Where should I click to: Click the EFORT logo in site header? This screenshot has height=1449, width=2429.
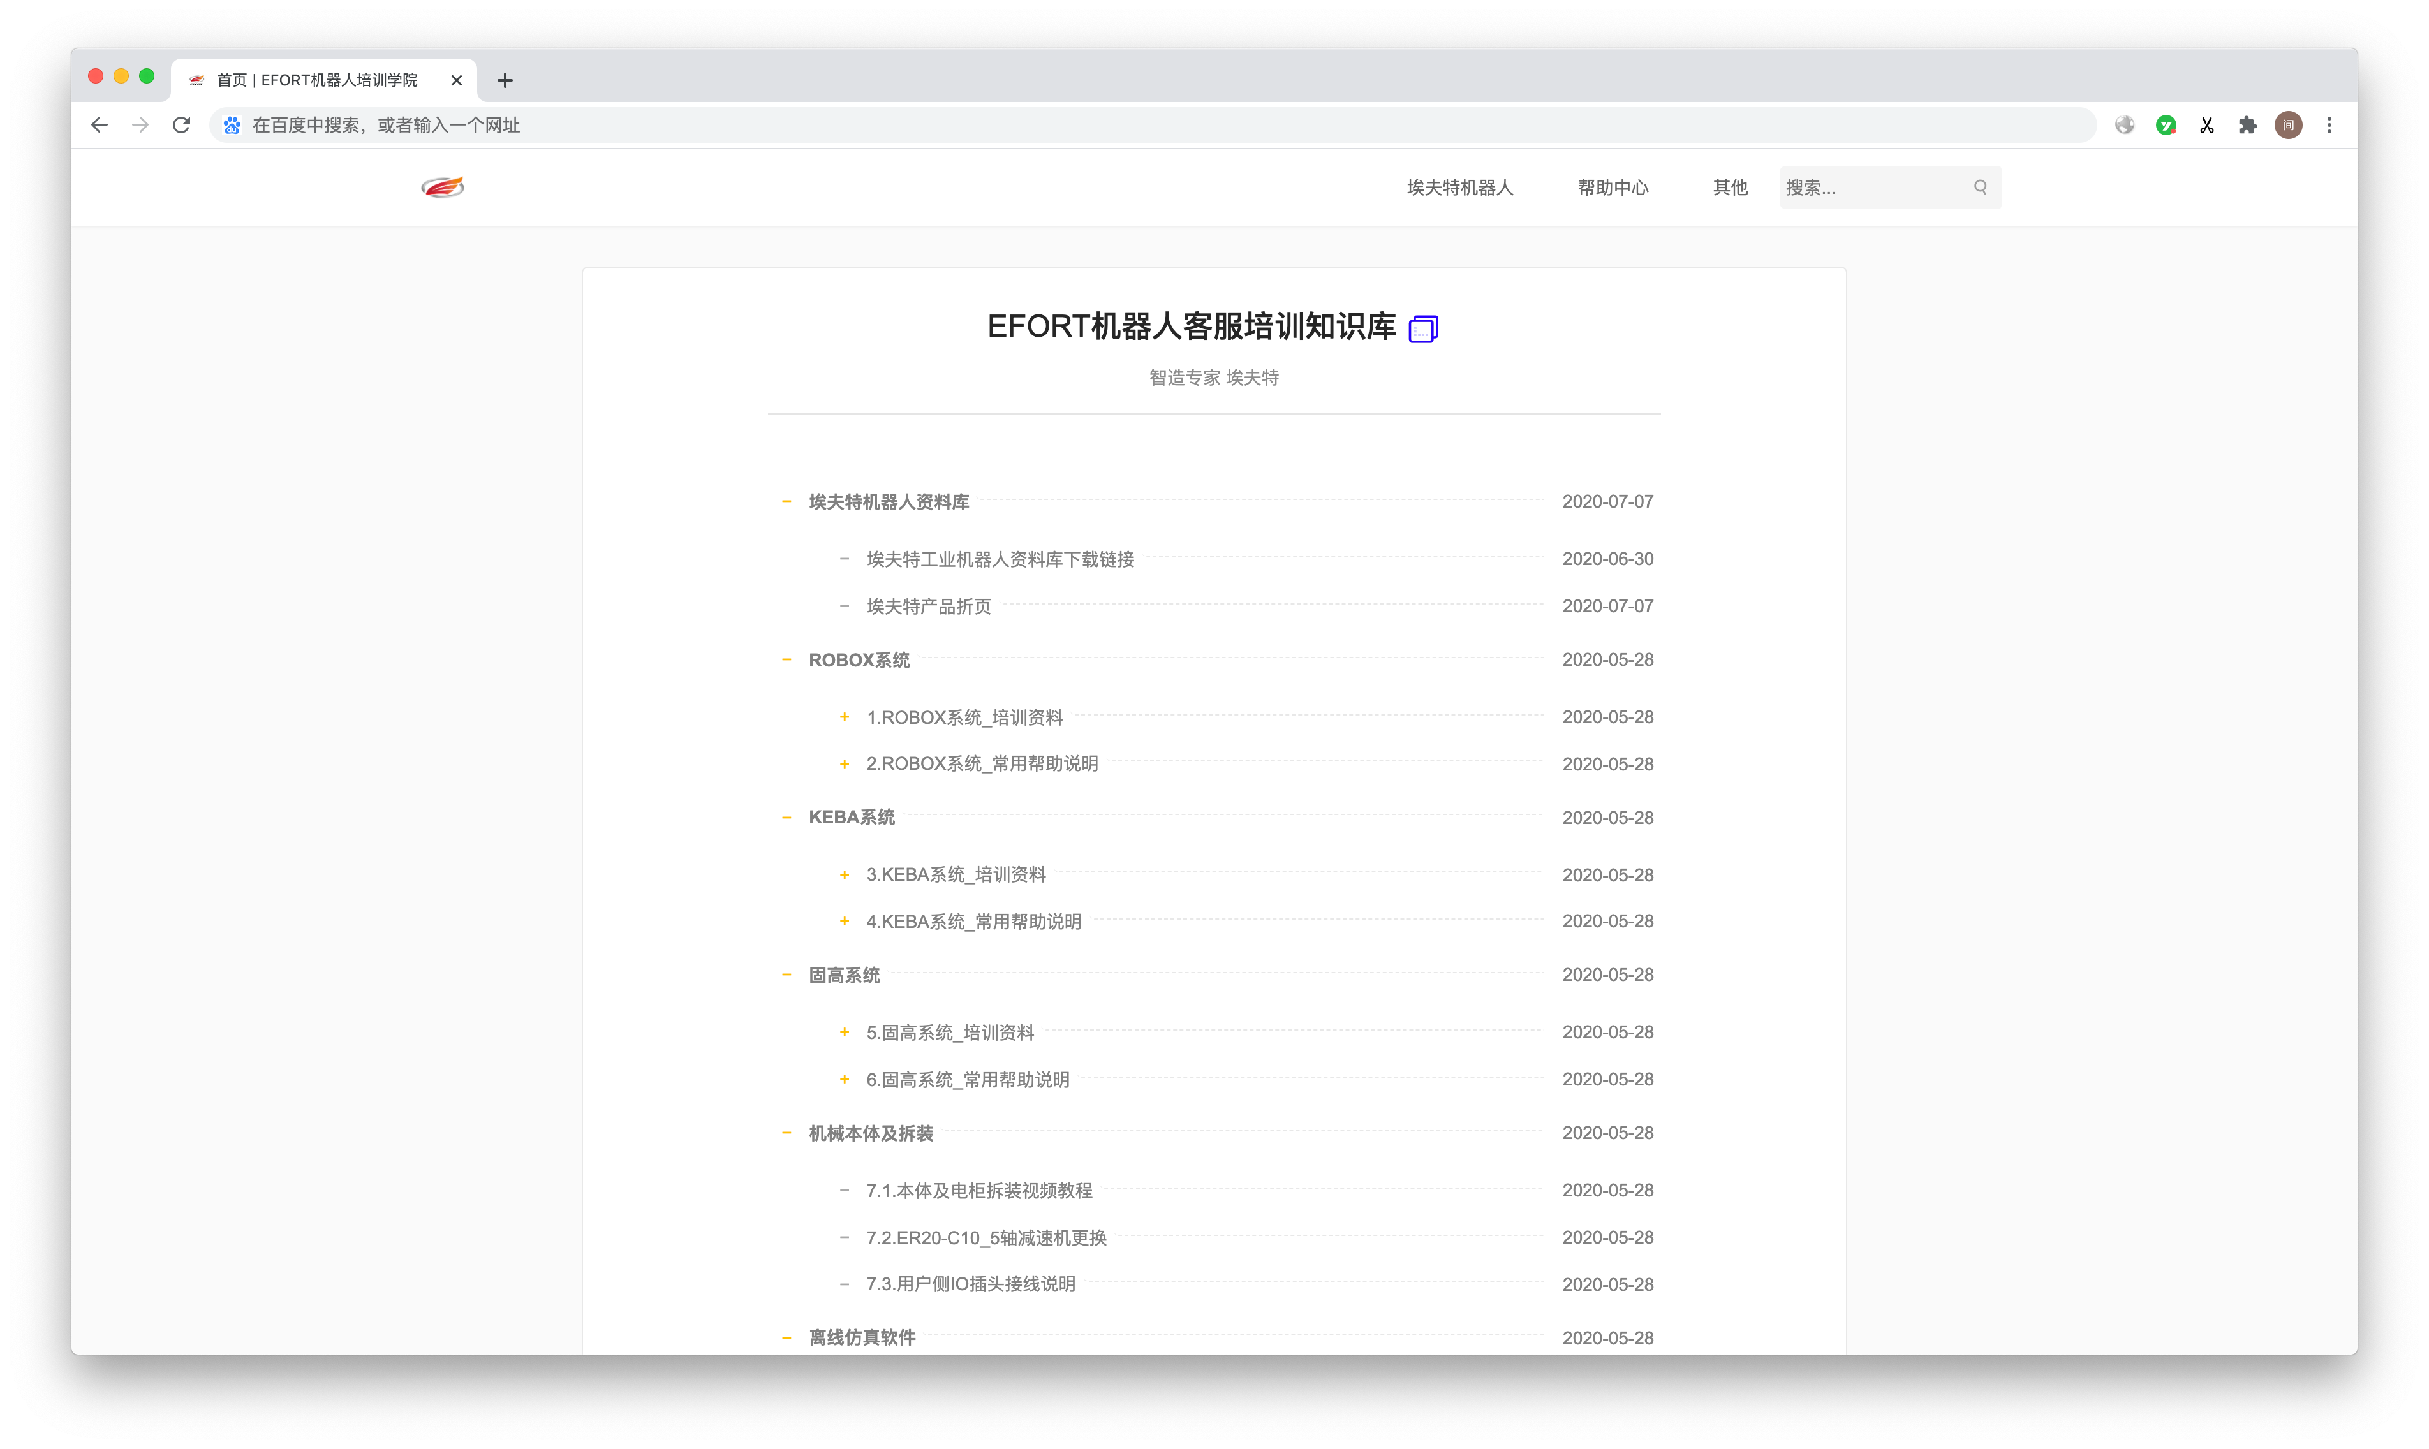tap(442, 186)
